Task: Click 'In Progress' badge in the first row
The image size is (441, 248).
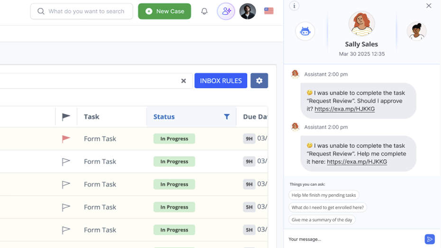Action: click(x=174, y=138)
